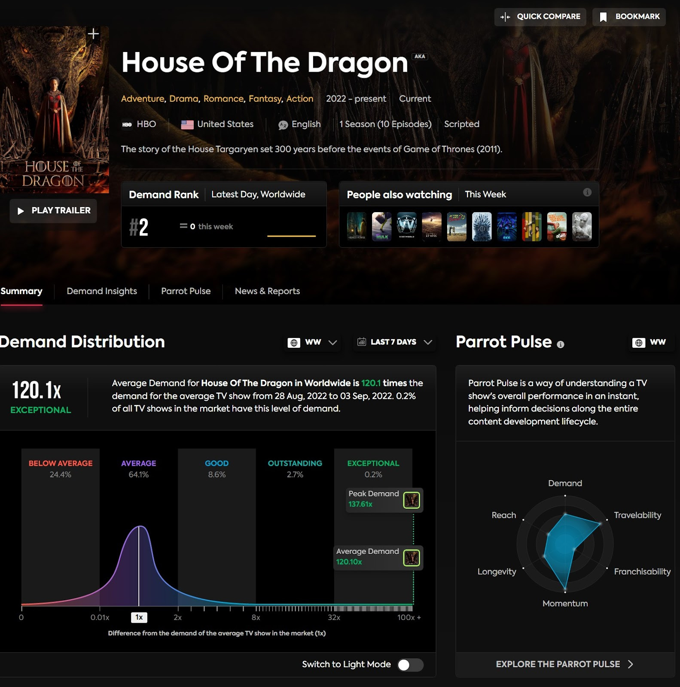Screen dimensions: 680x687
Task: Bookmark this show with the Bookmark button
Action: pyautogui.click(x=629, y=17)
